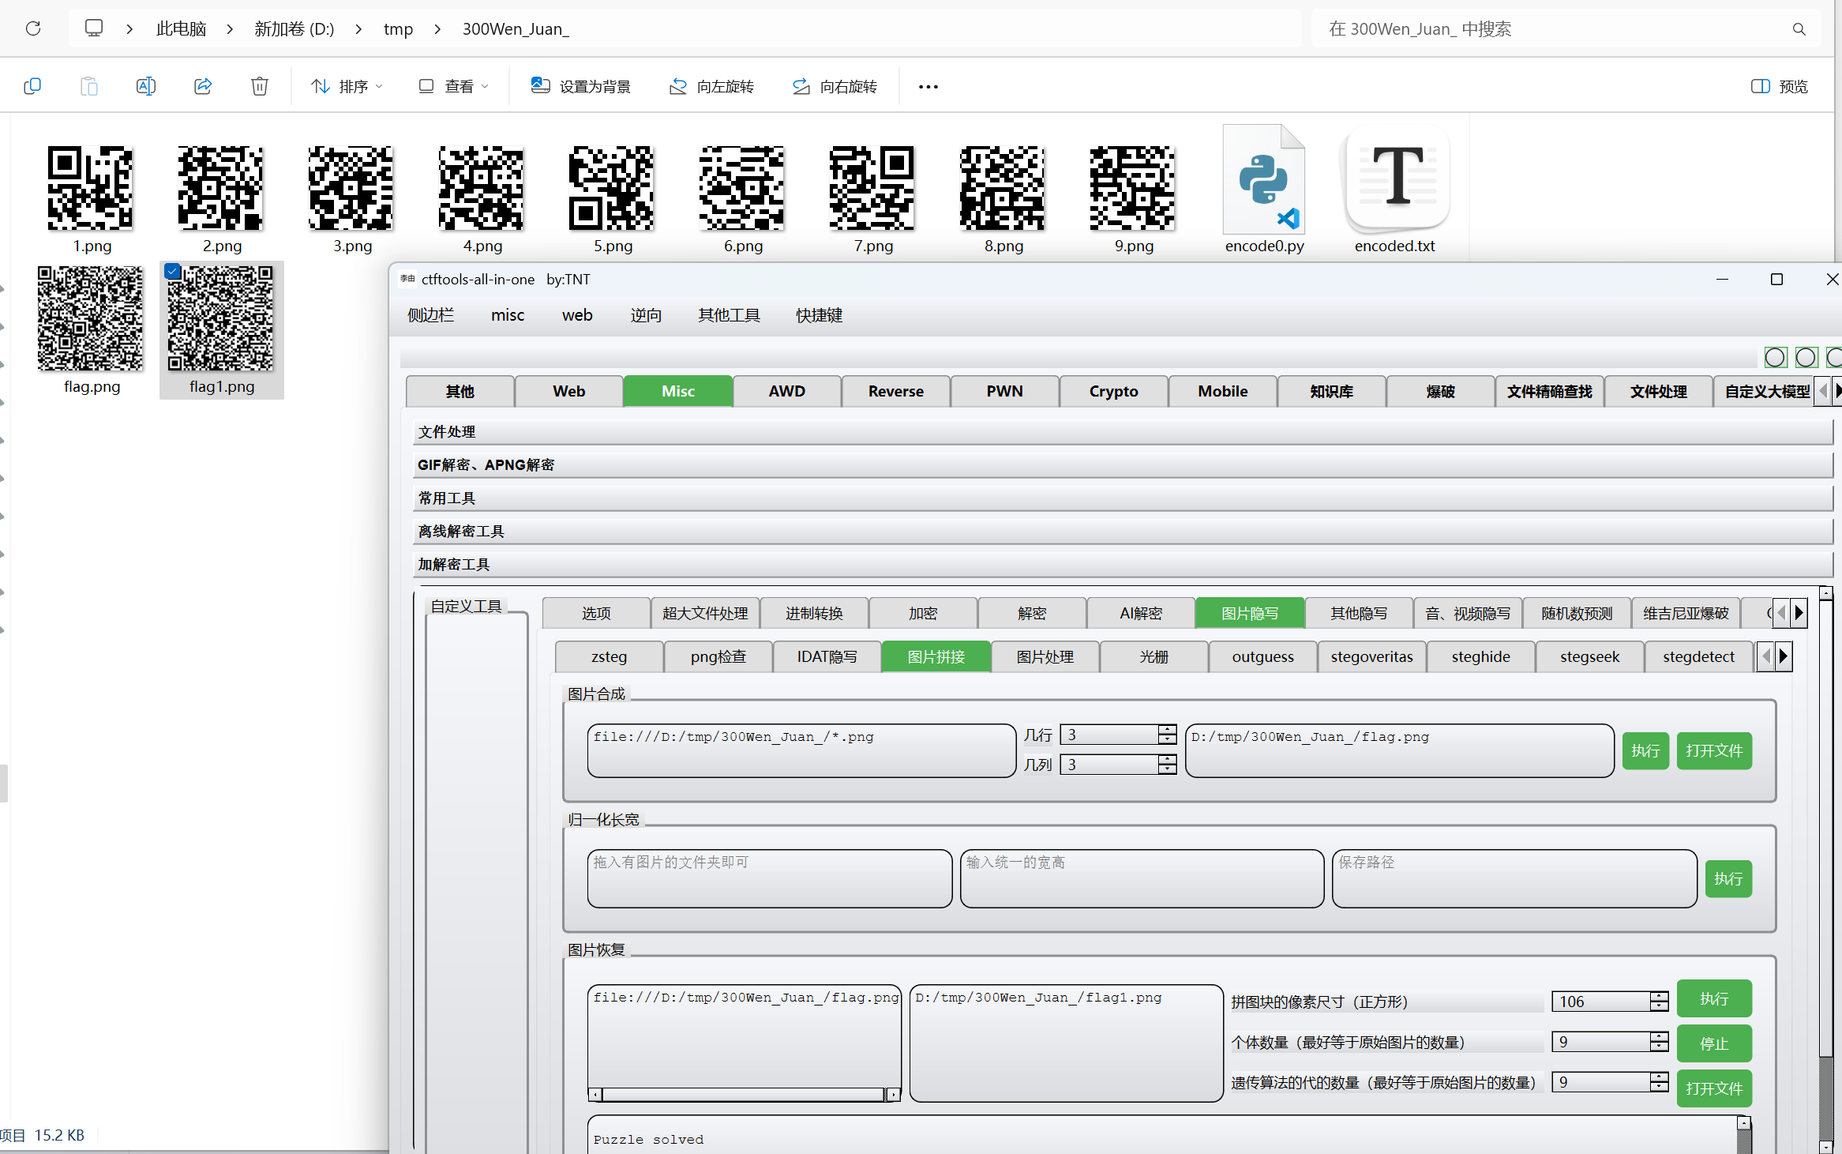Click the Explorer delete trash icon
The height and width of the screenshot is (1154, 1842).
pos(260,86)
